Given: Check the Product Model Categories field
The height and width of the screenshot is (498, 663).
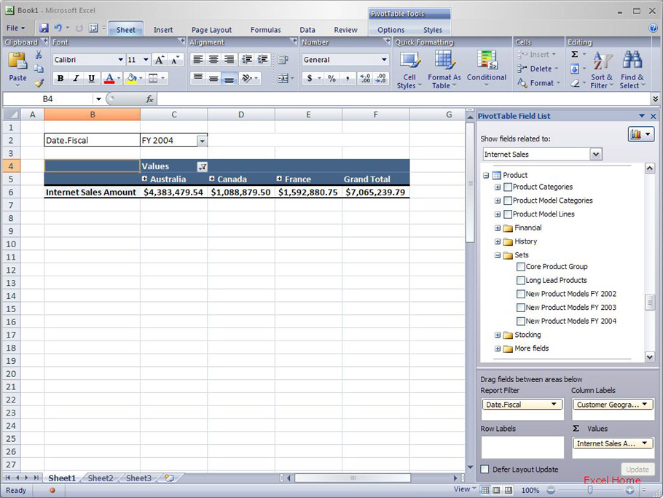Looking at the screenshot, I should pyautogui.click(x=508, y=201).
